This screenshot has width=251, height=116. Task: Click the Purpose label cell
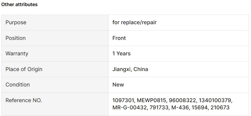[x=16, y=22]
